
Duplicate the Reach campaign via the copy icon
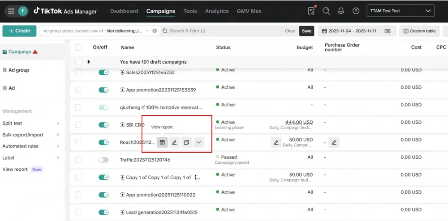[x=186, y=143]
